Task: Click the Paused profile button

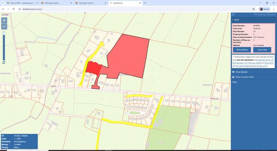Action: pyautogui.click(x=264, y=9)
